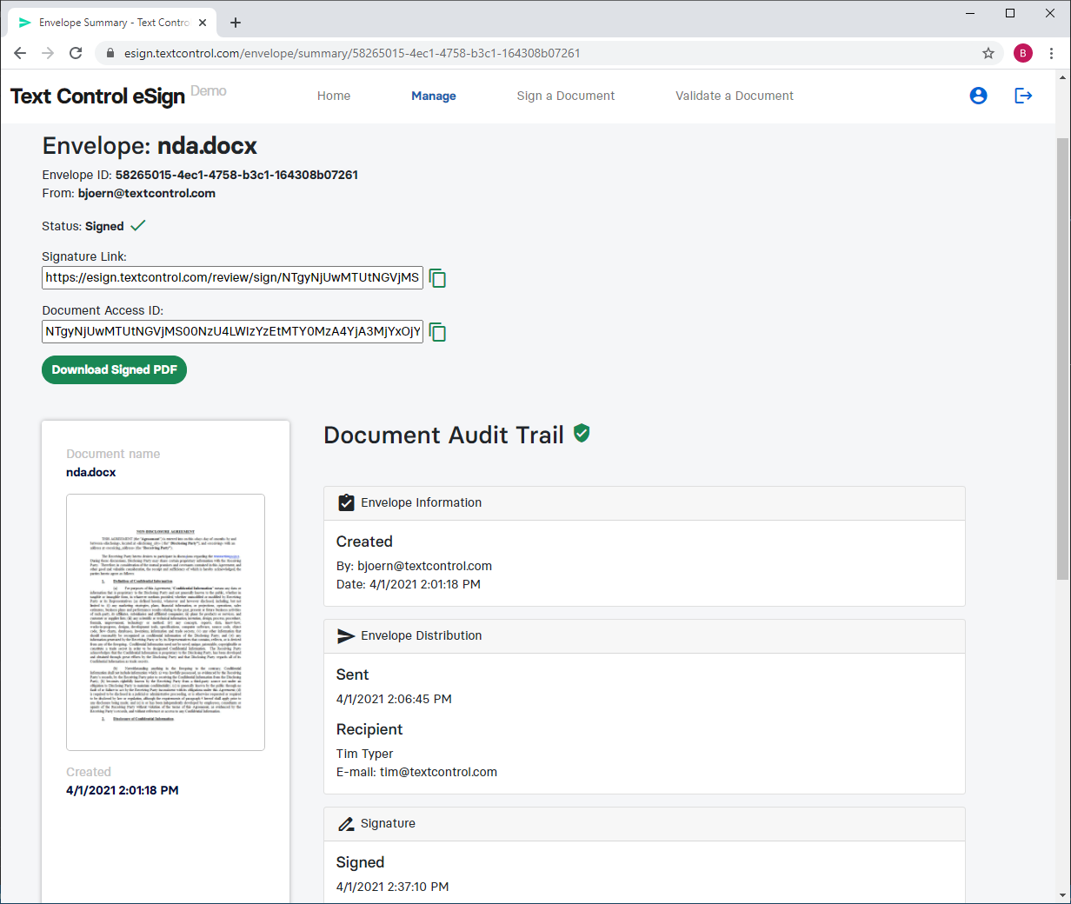
Task: Click the browser address bar
Action: [x=548, y=53]
